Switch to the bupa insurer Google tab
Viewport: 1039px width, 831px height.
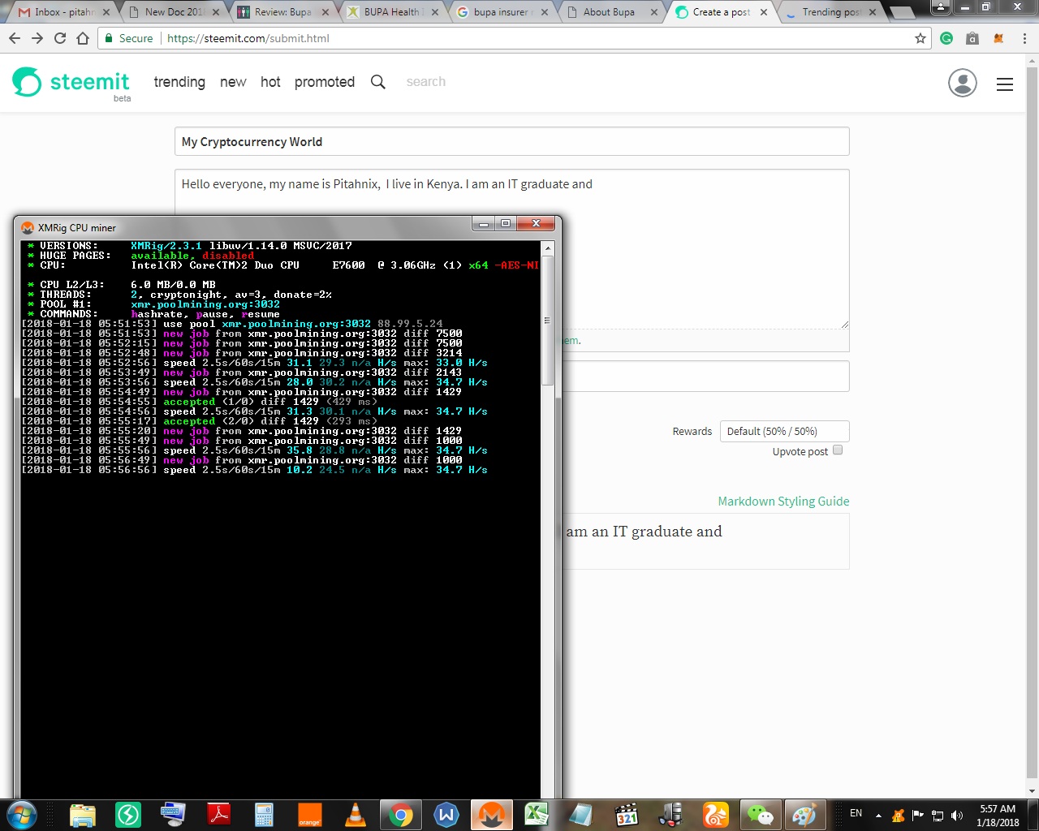tap(503, 12)
